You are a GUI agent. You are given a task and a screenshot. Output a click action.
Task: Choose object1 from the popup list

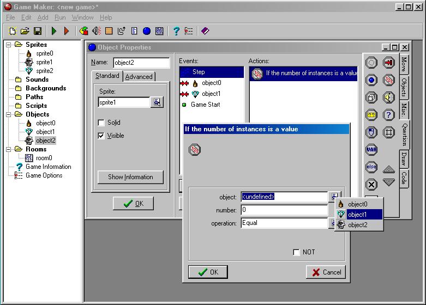tap(359, 215)
